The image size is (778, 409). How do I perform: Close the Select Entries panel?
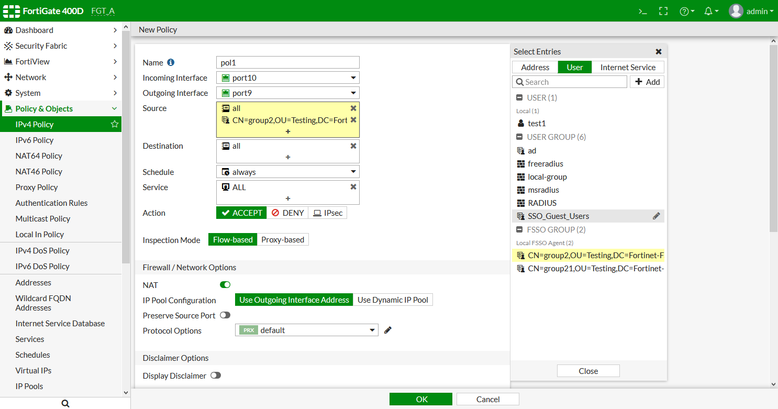658,51
